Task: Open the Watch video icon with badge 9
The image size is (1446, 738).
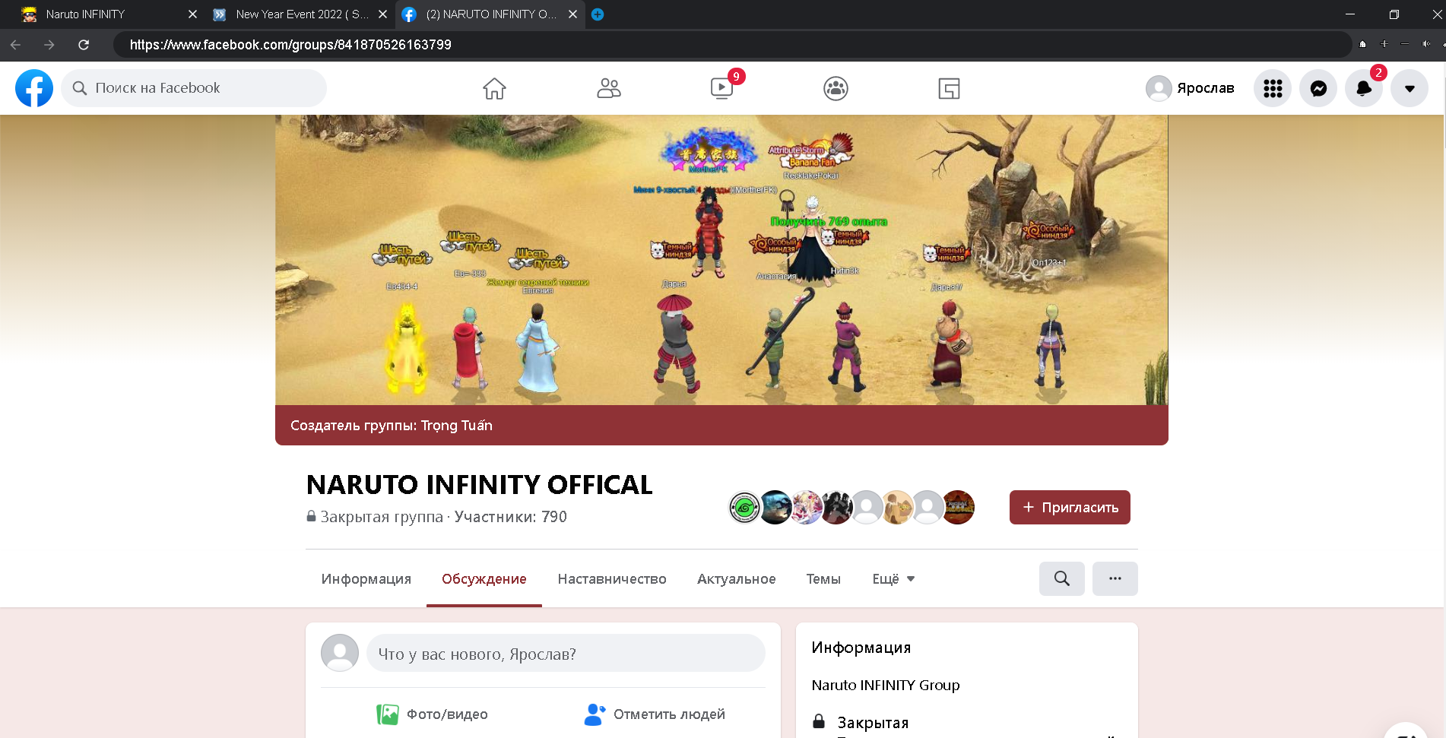Action: pos(721,88)
